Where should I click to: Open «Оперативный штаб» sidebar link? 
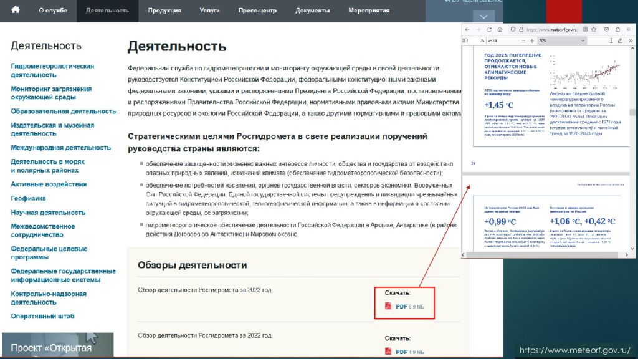pyautogui.click(x=43, y=316)
